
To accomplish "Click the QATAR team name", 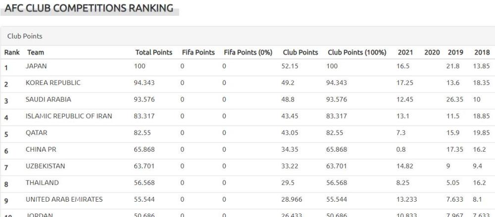I will tap(36, 133).
